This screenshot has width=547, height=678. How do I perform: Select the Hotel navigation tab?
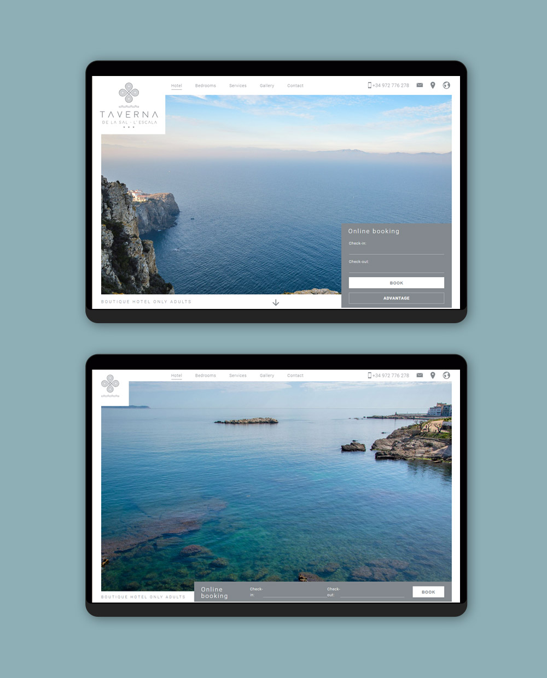pyautogui.click(x=176, y=85)
